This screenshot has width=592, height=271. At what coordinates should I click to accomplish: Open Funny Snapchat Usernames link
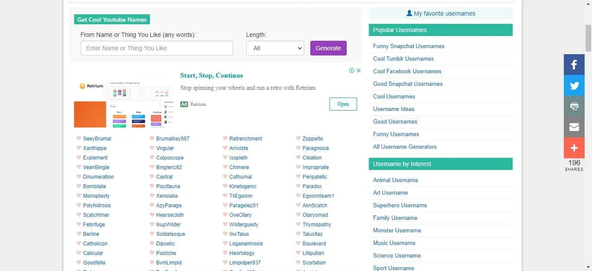click(409, 46)
